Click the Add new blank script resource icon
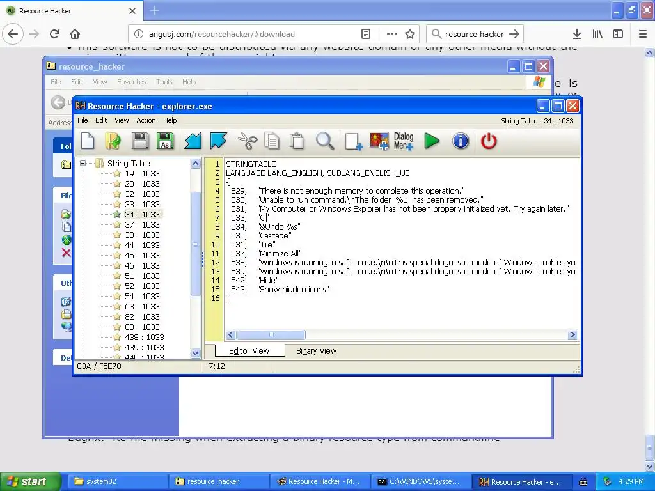The width and height of the screenshot is (655, 491). (353, 141)
